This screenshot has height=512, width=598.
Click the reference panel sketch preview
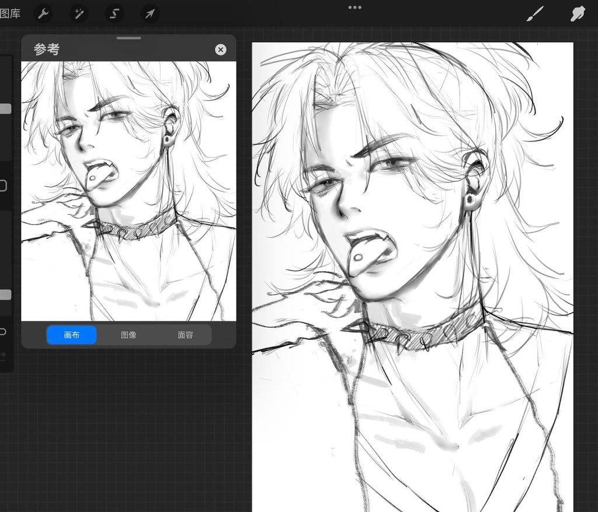[x=128, y=191]
